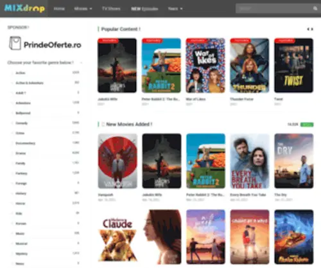Open Thunder Force poster
Screen dimensions: 321x268
[x=250, y=66]
